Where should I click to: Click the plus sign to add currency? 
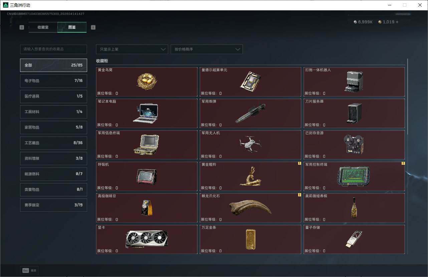pos(397,22)
